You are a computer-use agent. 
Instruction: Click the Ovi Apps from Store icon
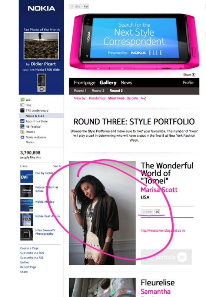pos(22,121)
